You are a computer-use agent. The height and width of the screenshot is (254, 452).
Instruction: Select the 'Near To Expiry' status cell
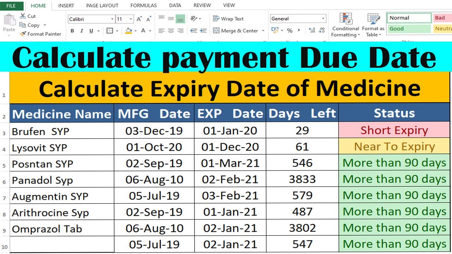click(394, 146)
